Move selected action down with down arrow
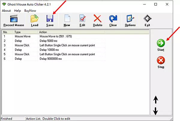Viewport: 180px width, 121px height. (x=155, y=111)
